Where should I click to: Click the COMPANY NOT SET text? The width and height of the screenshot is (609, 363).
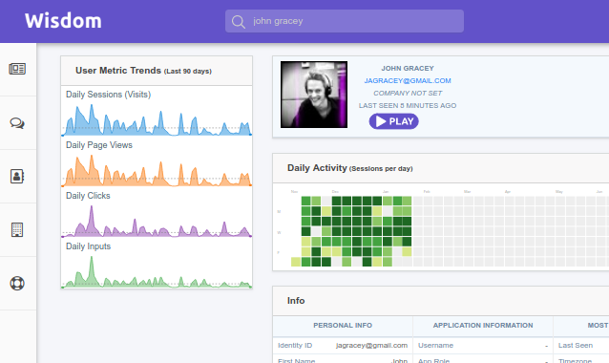(408, 94)
